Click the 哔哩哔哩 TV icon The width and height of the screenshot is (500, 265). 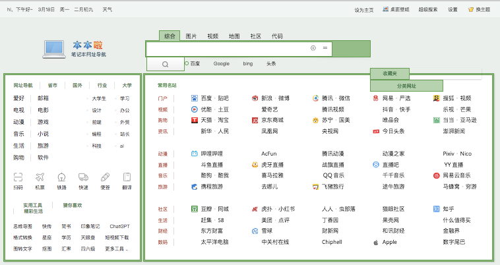194,154
